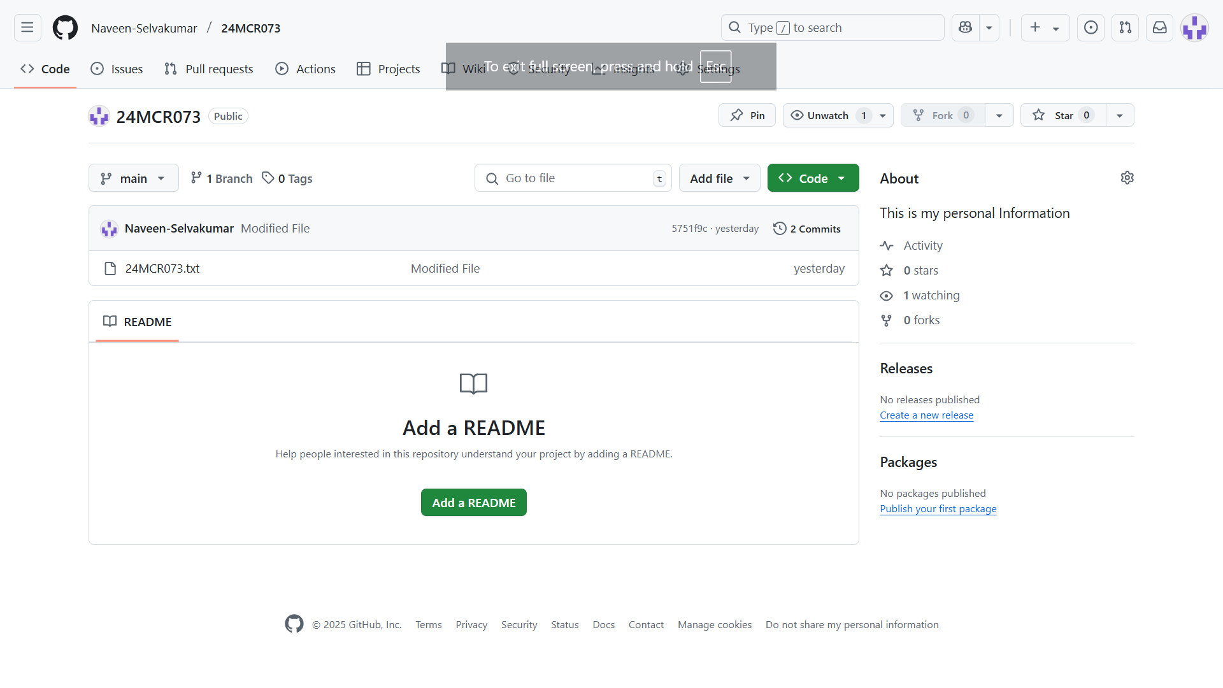1223x688 pixels.
Task: Open the Releases heading link
Action: tap(906, 368)
